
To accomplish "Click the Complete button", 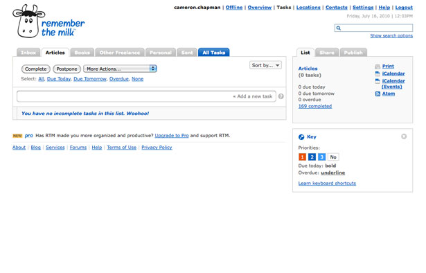I will pyautogui.click(x=35, y=69).
